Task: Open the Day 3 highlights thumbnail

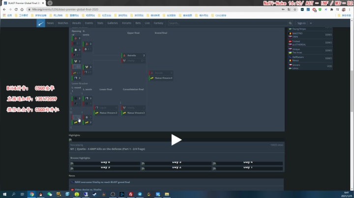Action: tap(105, 168)
